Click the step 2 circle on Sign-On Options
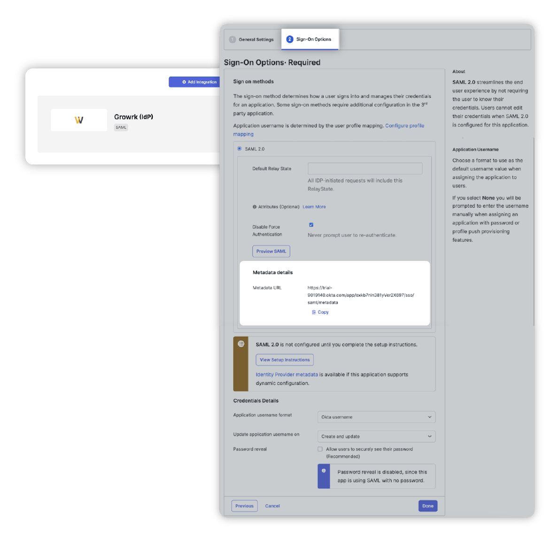557x540 pixels. [x=290, y=39]
